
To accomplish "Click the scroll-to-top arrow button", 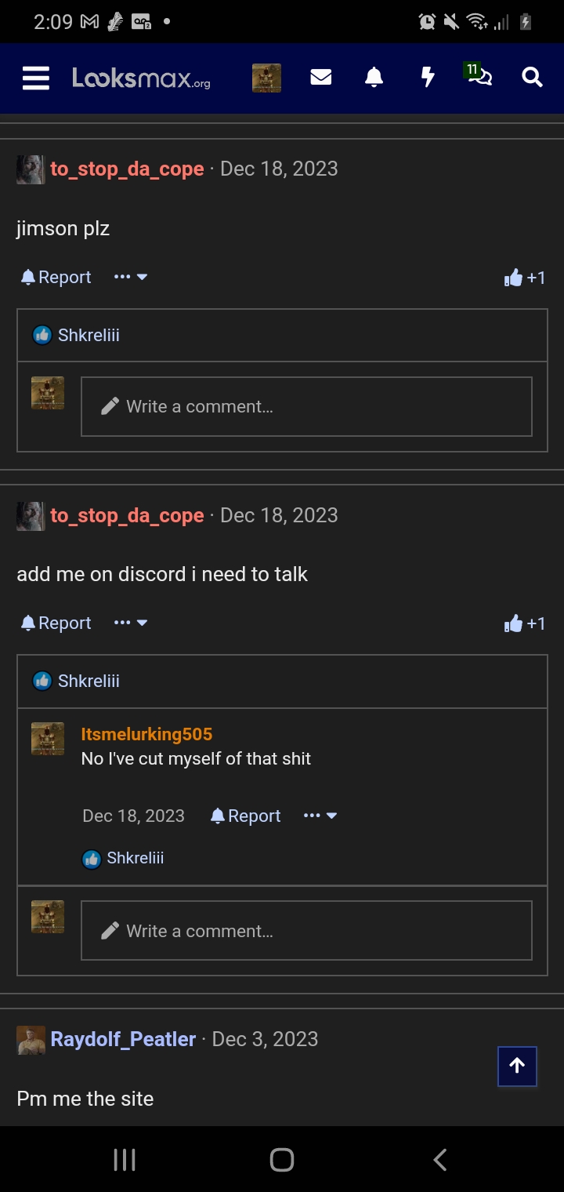I will pos(517,1066).
